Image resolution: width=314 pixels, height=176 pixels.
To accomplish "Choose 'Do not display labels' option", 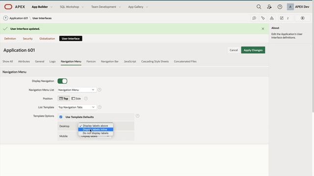I will point(96,133).
